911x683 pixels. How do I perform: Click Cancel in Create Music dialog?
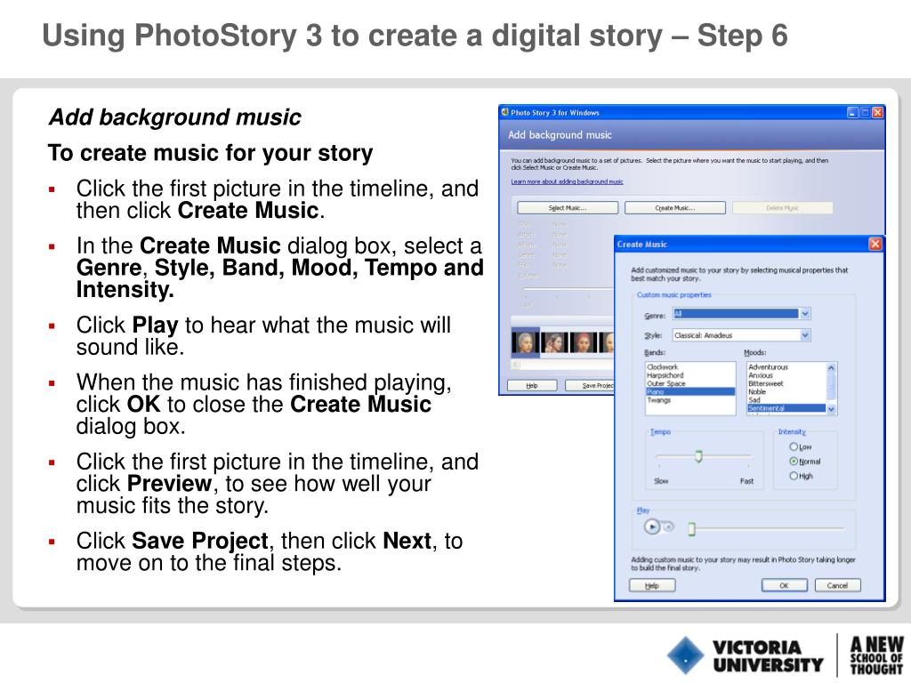(837, 585)
